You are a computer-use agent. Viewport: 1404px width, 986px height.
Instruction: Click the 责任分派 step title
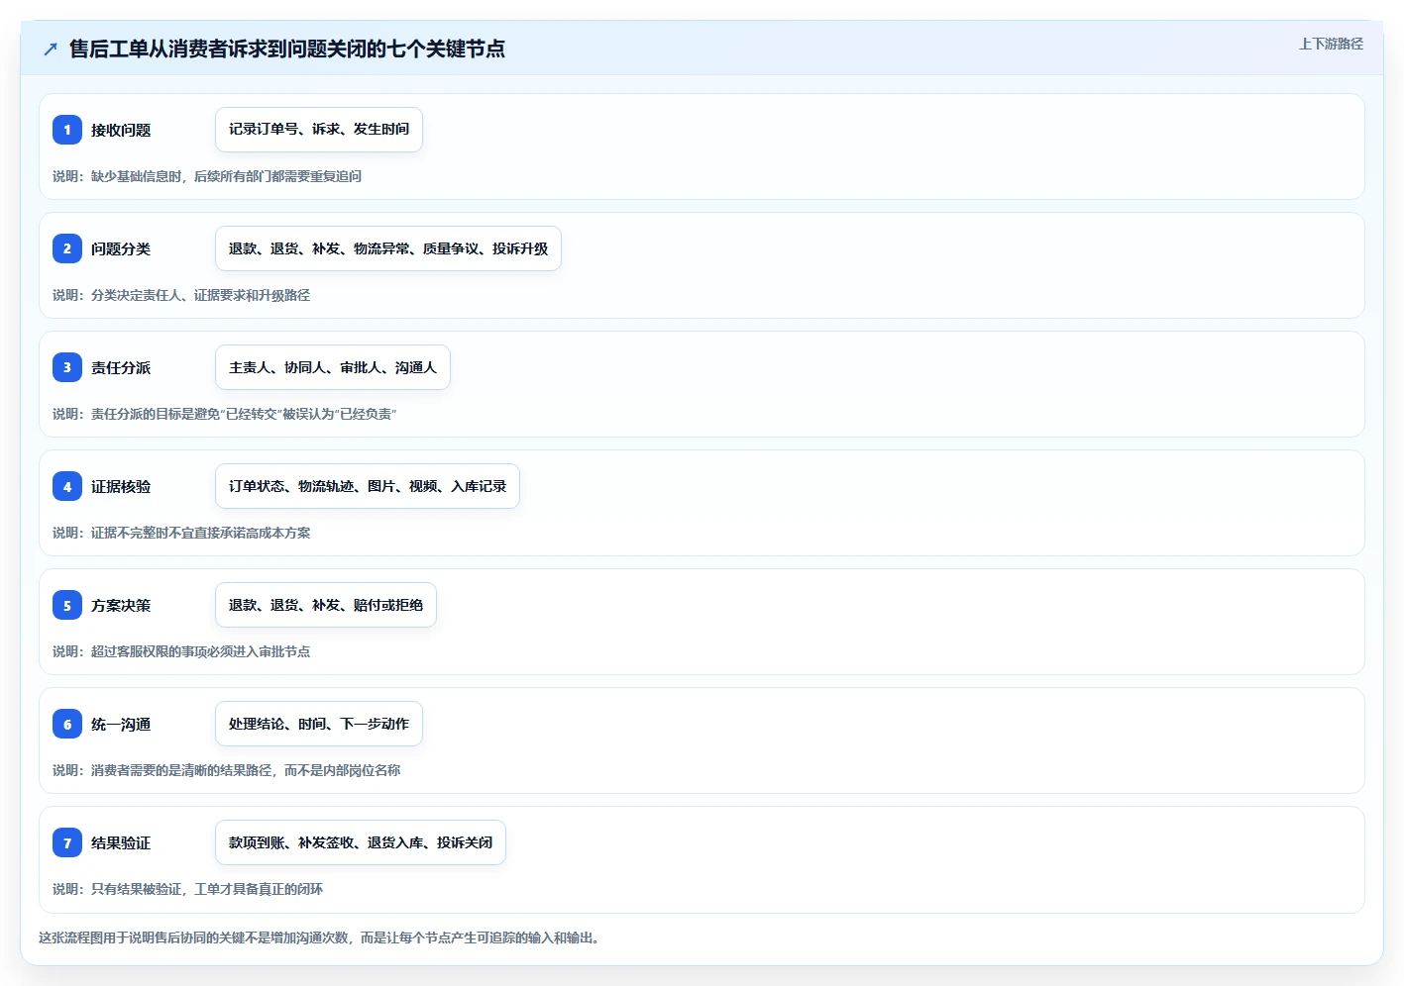121,367
